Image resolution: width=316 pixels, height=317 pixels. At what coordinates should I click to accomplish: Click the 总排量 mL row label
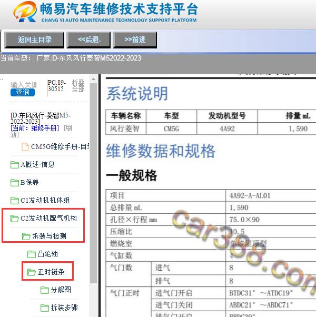[126, 207]
